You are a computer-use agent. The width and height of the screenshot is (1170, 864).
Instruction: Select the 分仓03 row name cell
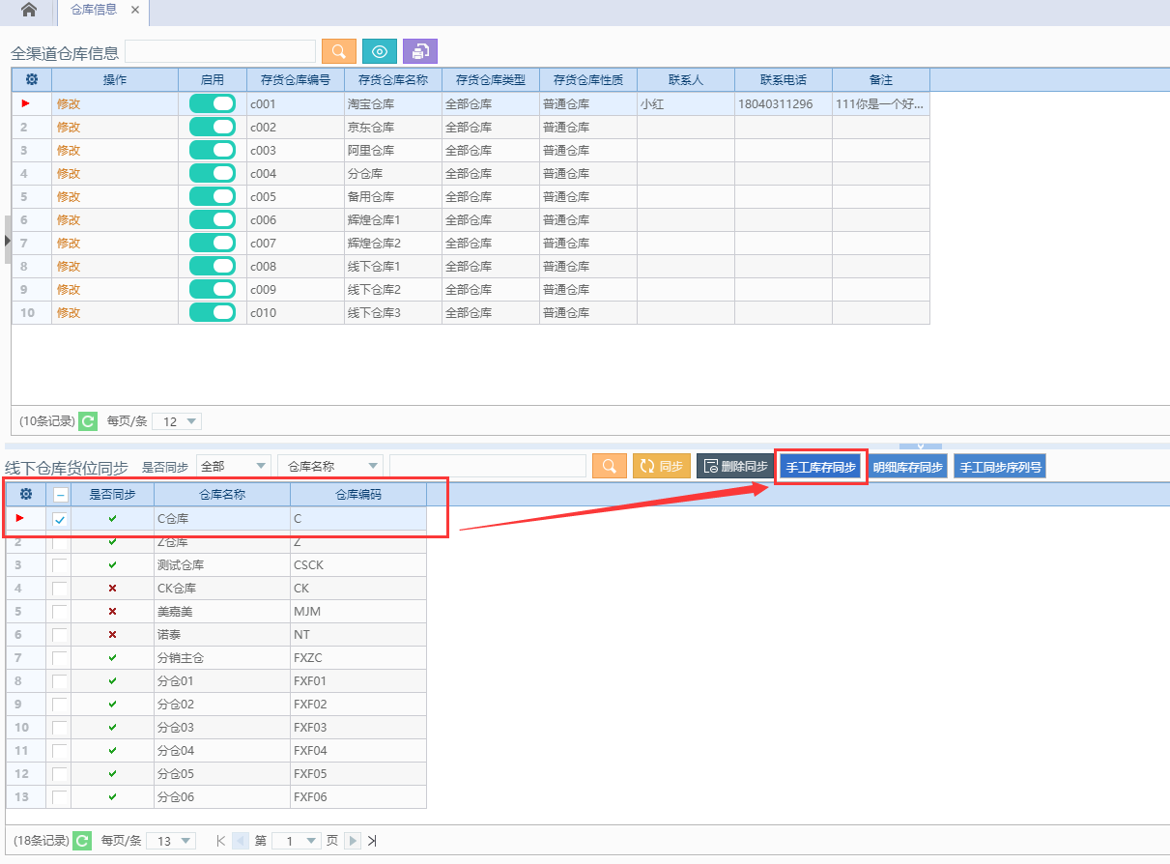point(222,728)
